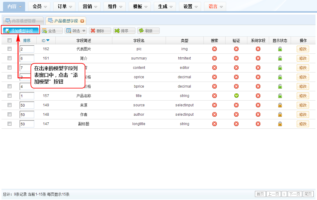Click the 刷新 toolbar button

[x=148, y=31]
